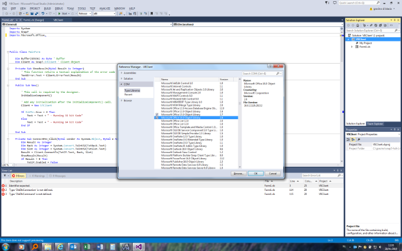Expand Form1.vb in Solution Explorer
Screen dimensions: 402x251
click(351, 47)
